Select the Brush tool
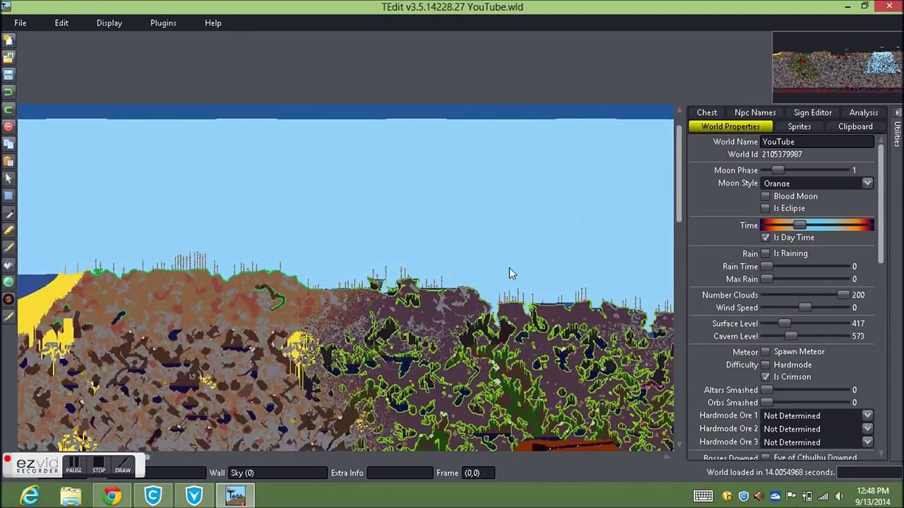The width and height of the screenshot is (904, 508). tap(8, 248)
